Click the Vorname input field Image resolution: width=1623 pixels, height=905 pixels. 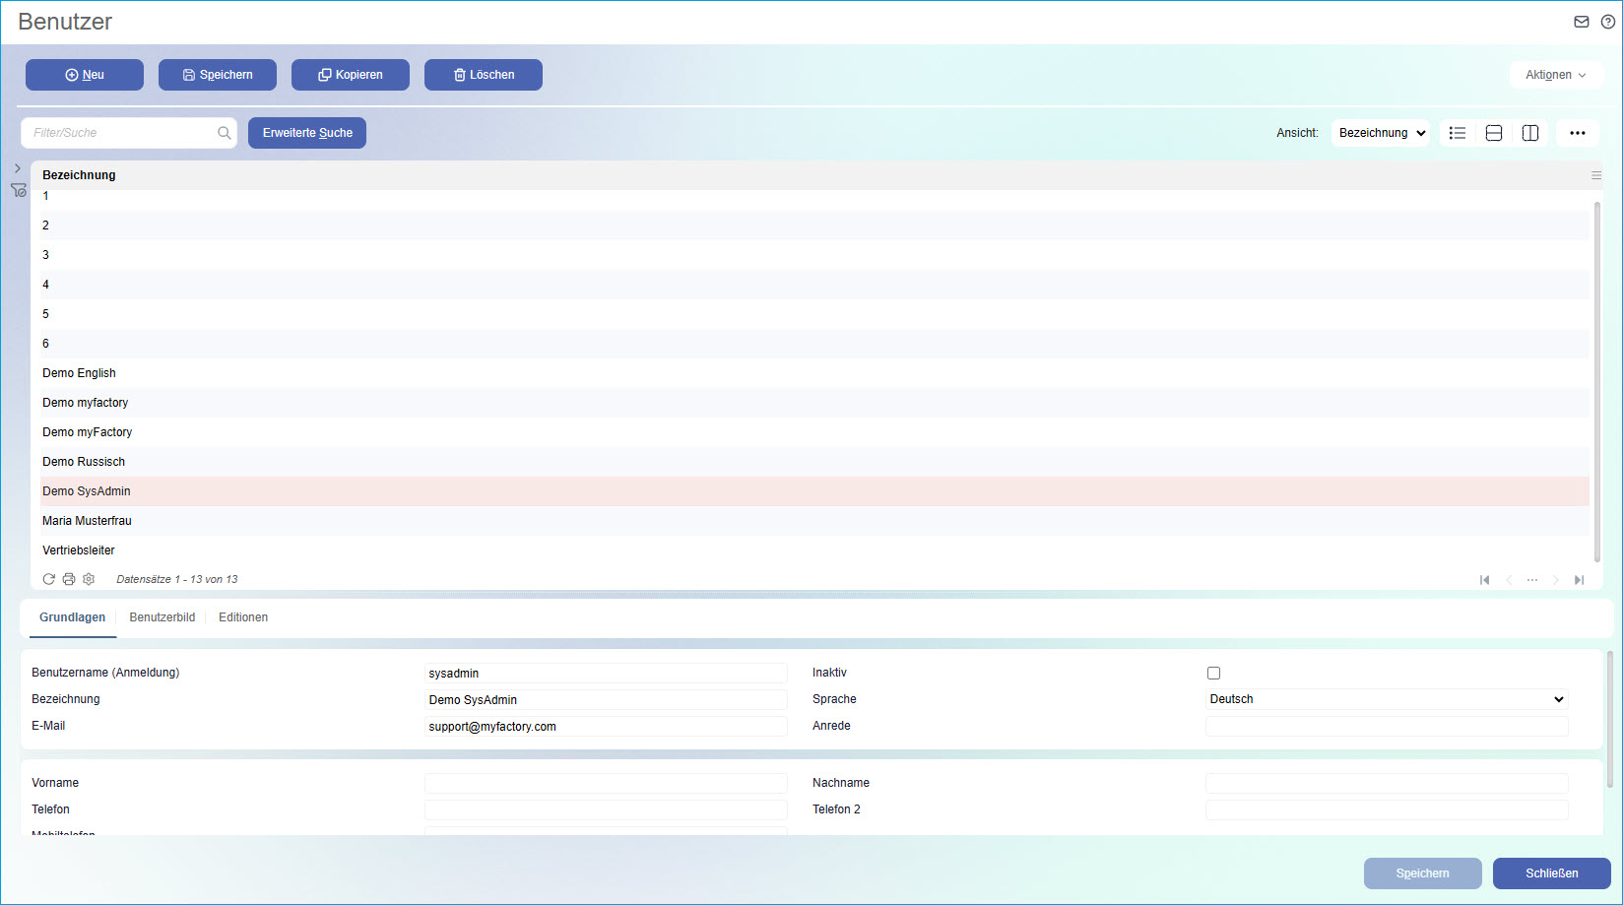tap(606, 783)
